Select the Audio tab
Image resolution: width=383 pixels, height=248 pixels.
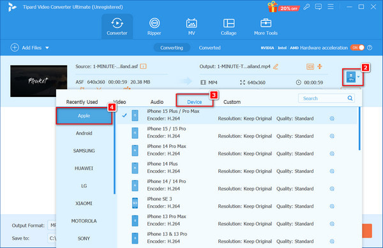pos(157,102)
